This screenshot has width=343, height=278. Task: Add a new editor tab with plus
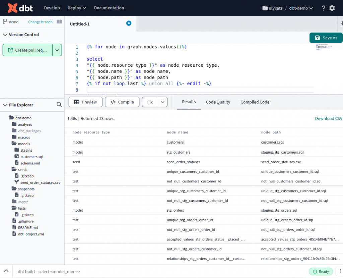[341, 23]
